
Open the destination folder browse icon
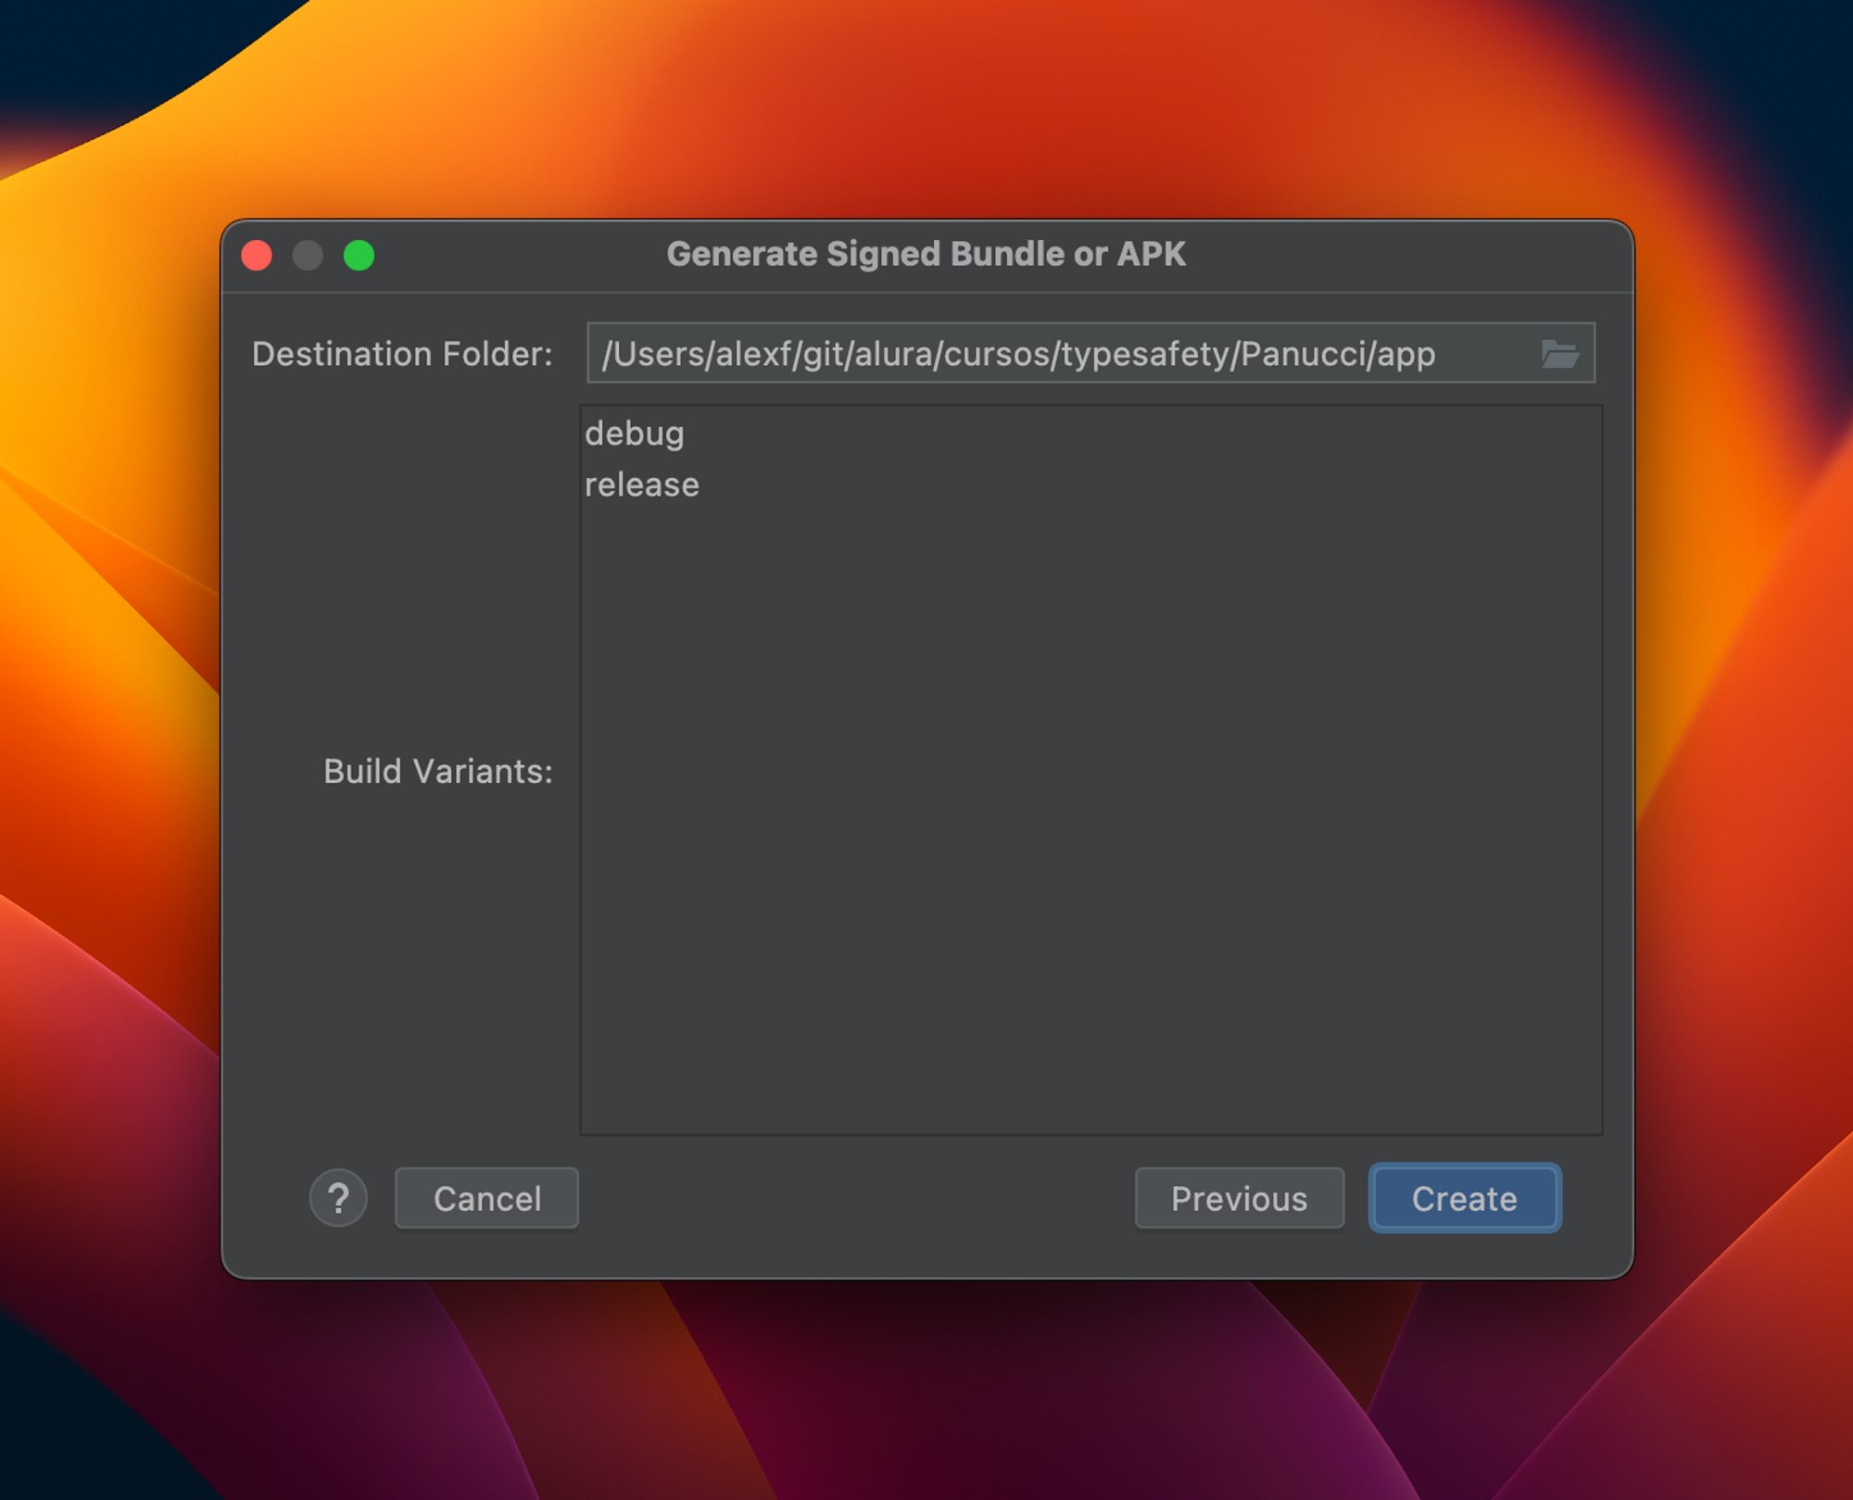coord(1559,354)
